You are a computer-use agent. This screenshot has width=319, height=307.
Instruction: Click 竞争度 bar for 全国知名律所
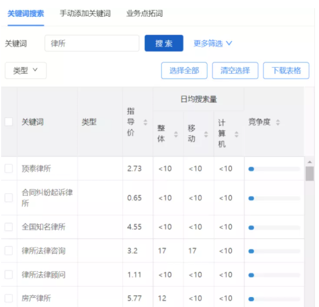tap(274, 228)
